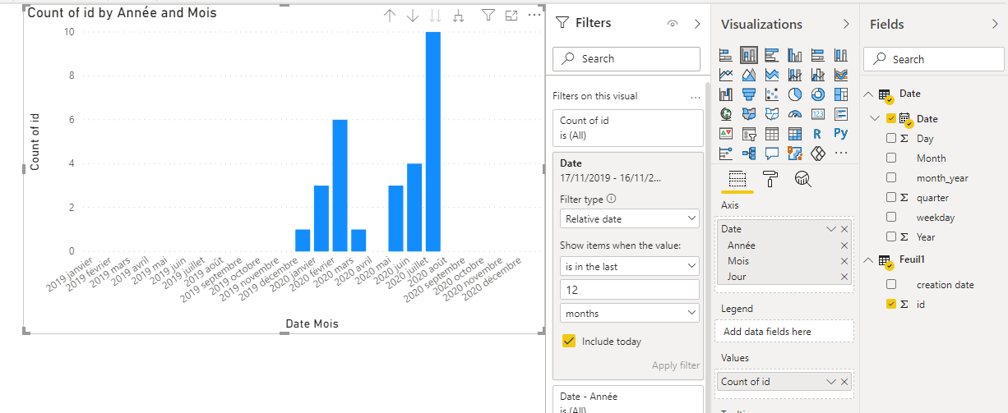Select the Map globe visual
The width and height of the screenshot is (1008, 413).
tap(726, 114)
